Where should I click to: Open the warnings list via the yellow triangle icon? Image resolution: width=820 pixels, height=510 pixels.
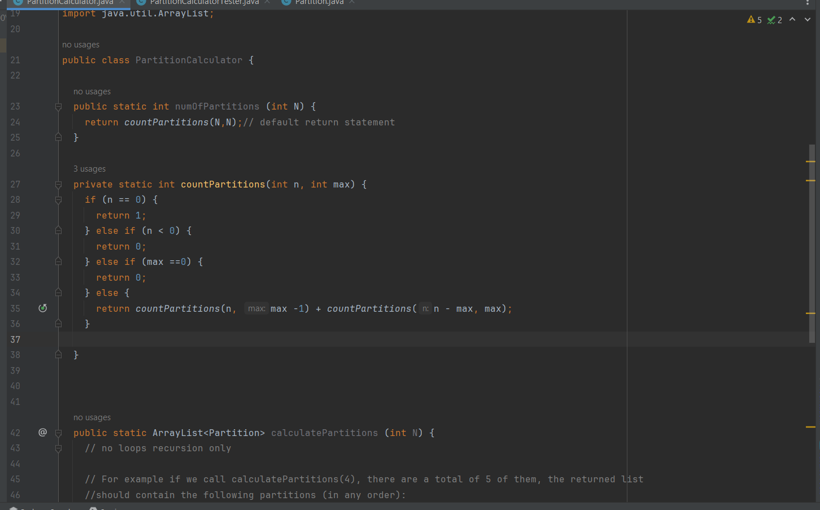pos(751,19)
